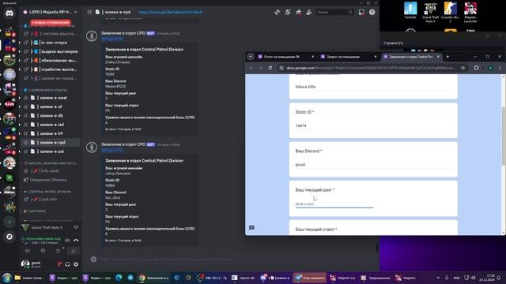
Task: Select the Заявление в отдел Central Chrome tab
Action: [411, 57]
